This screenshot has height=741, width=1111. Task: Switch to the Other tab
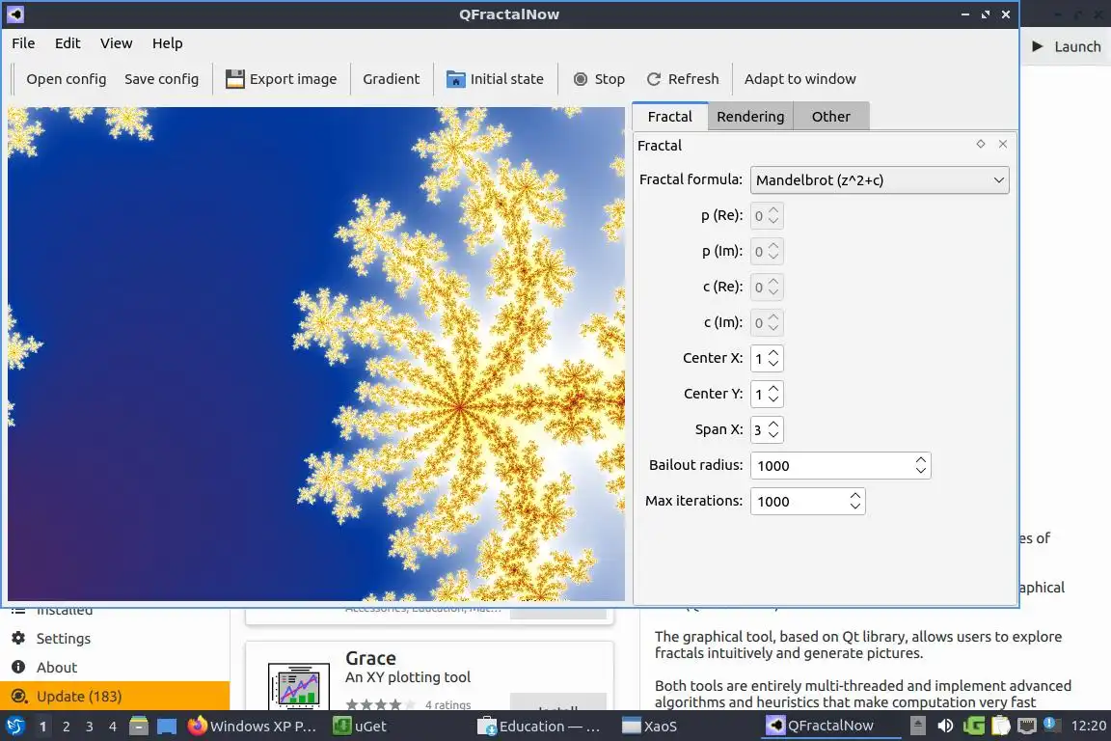[x=830, y=117]
